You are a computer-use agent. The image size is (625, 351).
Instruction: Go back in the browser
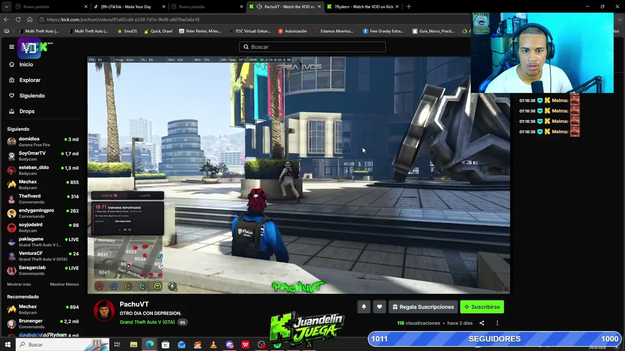tap(6, 19)
